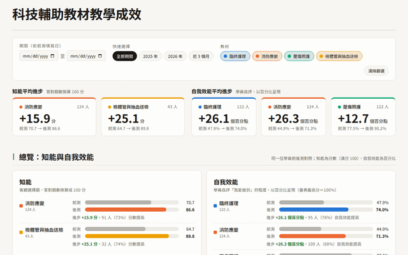Click the orange square beside 消防應變 in 自我效能 panel
Image resolution: width=408 pixels, height=255 pixels.
pyautogui.click(x=215, y=232)
